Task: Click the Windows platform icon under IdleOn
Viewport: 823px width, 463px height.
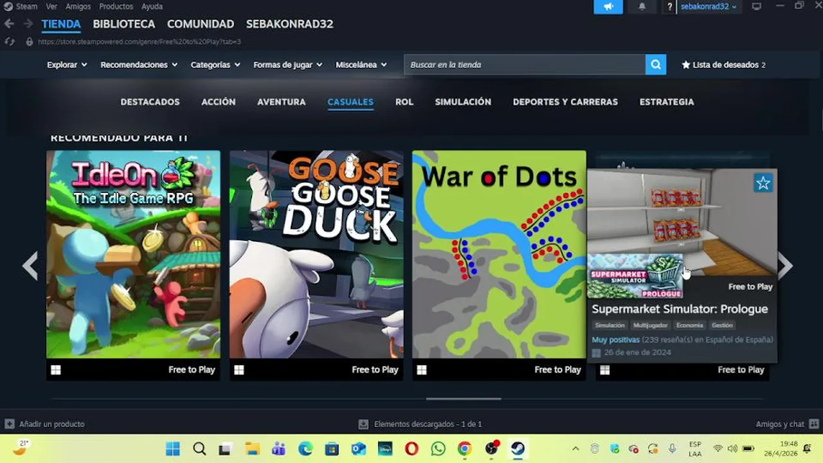Action: coord(56,370)
